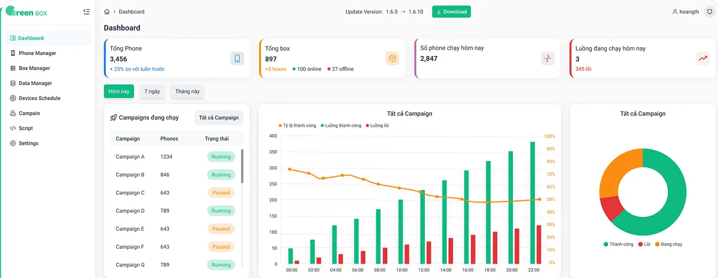Click the Green BOX logo

coord(27,12)
